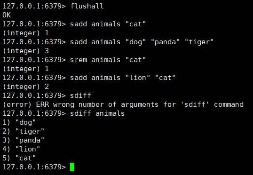Click result item 2) "tiger"

point(23,131)
